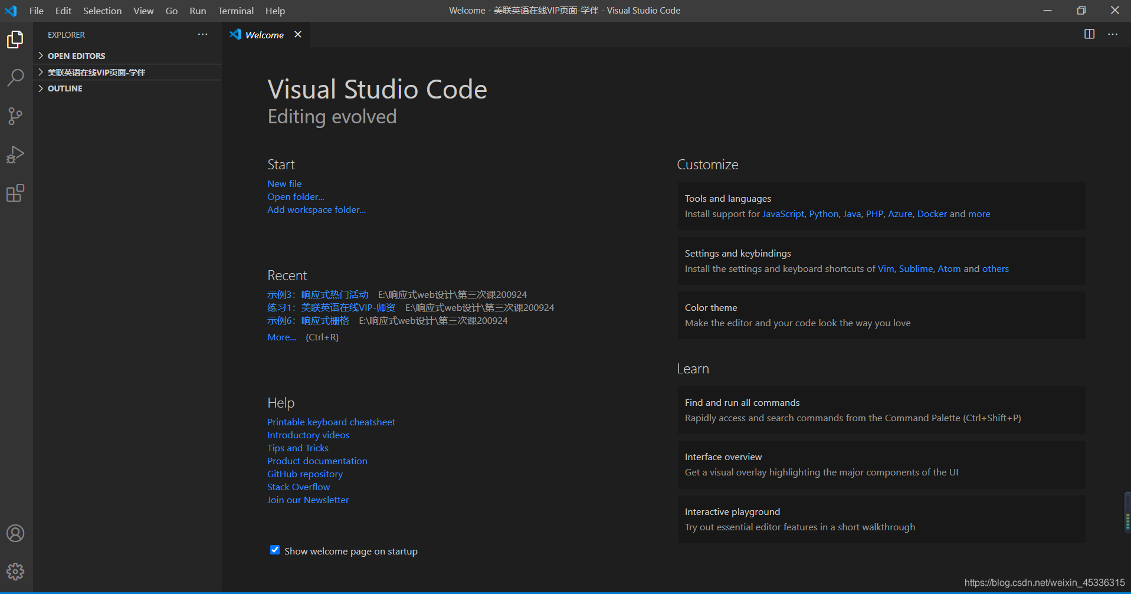Open the Terminal menu
The image size is (1131, 594).
pos(236,11)
